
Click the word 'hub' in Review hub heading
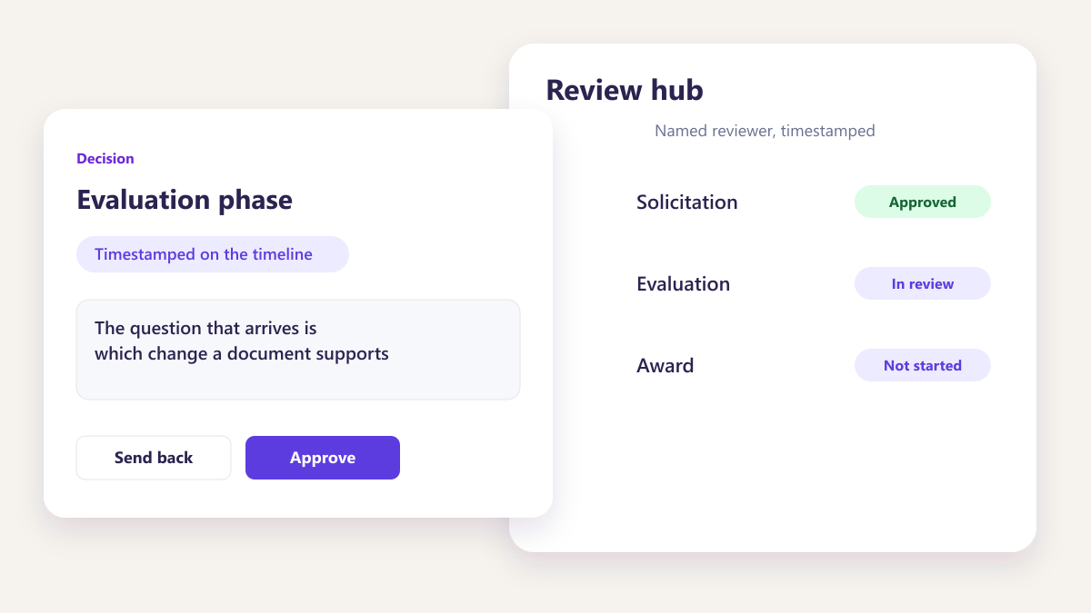[676, 91]
